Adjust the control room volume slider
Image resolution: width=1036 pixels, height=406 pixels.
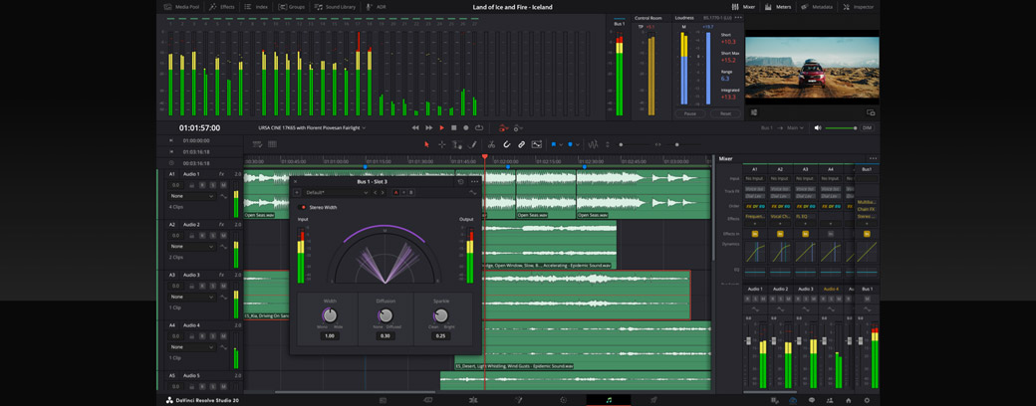pos(842,127)
